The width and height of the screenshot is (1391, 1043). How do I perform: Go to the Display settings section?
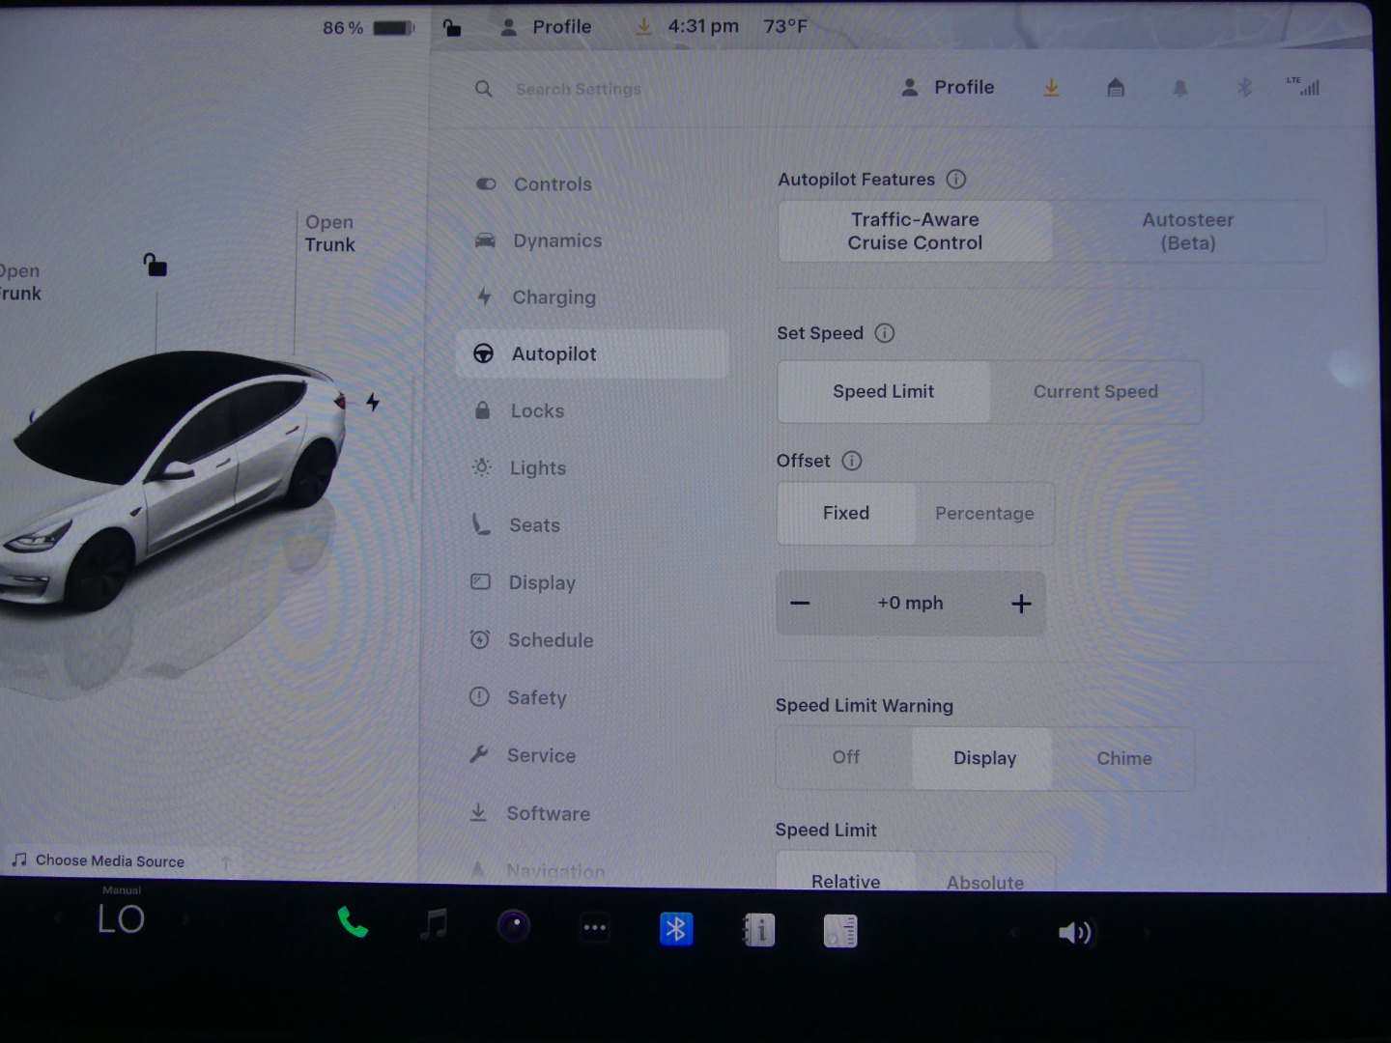[x=542, y=583]
